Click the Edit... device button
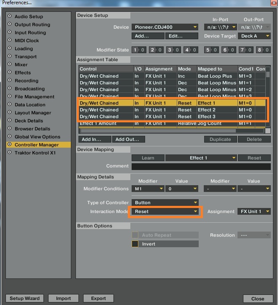This screenshot has height=305, width=278. coord(182,36)
